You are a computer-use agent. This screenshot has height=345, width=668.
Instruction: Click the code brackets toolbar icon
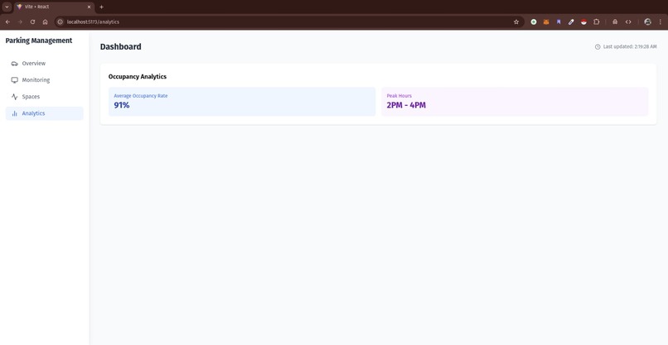coord(628,22)
